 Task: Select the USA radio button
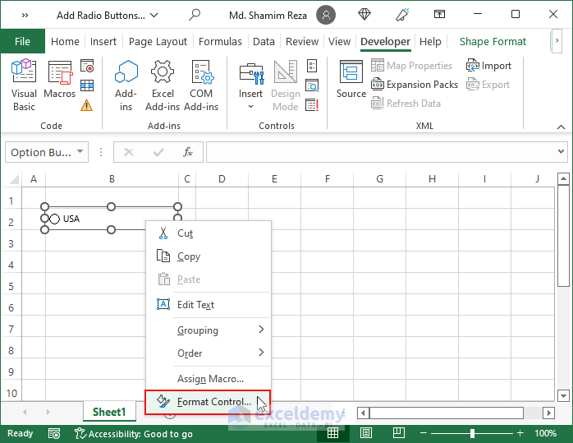(54, 219)
